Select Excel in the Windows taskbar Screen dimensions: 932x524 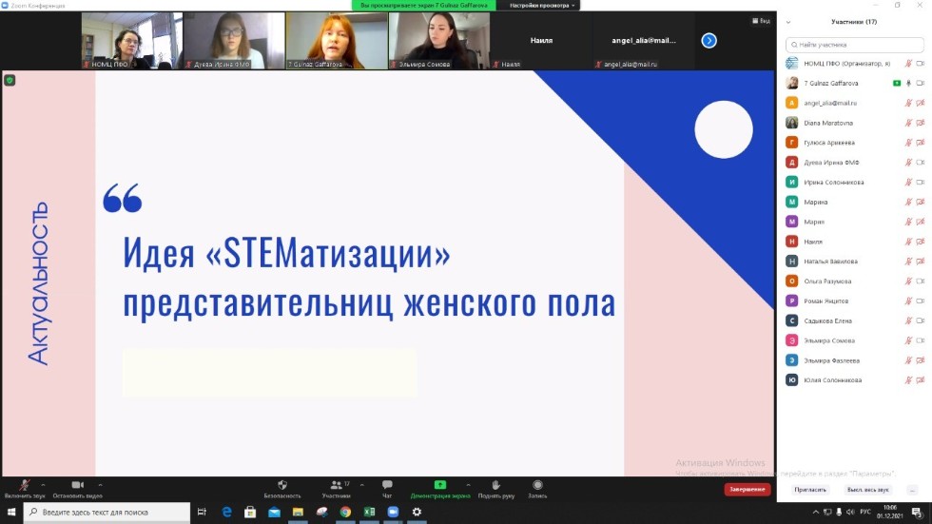click(369, 512)
